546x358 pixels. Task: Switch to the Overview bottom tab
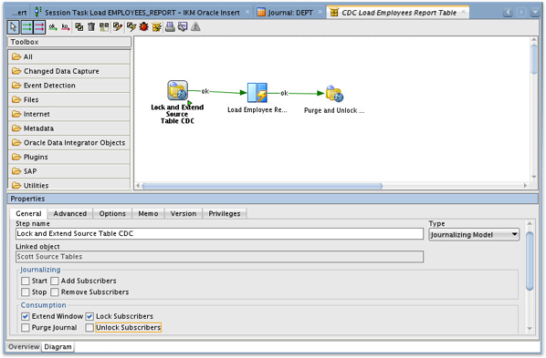[24, 347]
